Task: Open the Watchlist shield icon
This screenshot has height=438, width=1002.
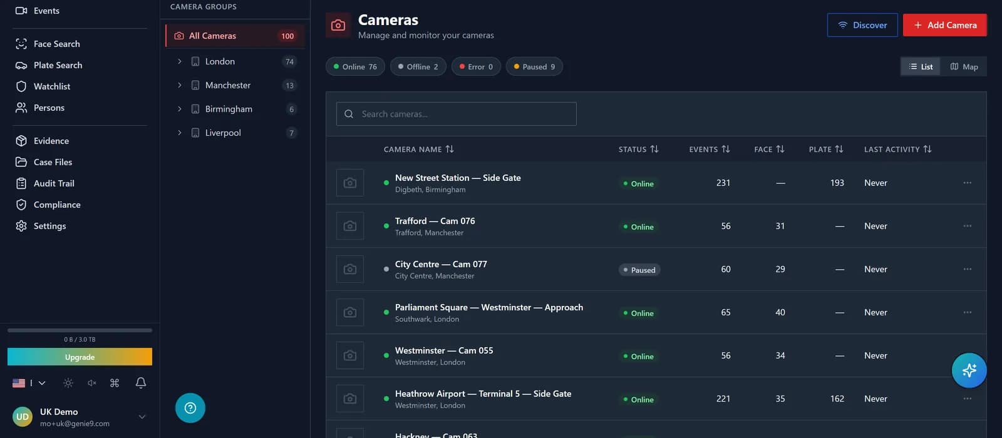Action: (21, 86)
